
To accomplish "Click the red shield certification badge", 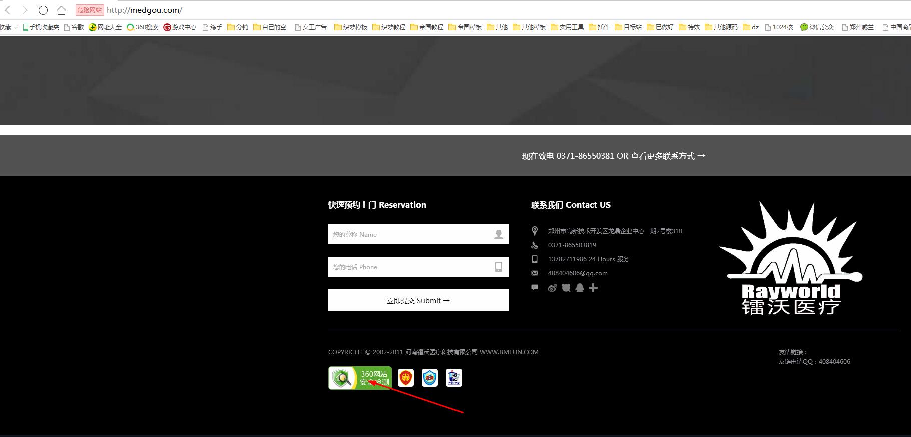I will tap(406, 378).
